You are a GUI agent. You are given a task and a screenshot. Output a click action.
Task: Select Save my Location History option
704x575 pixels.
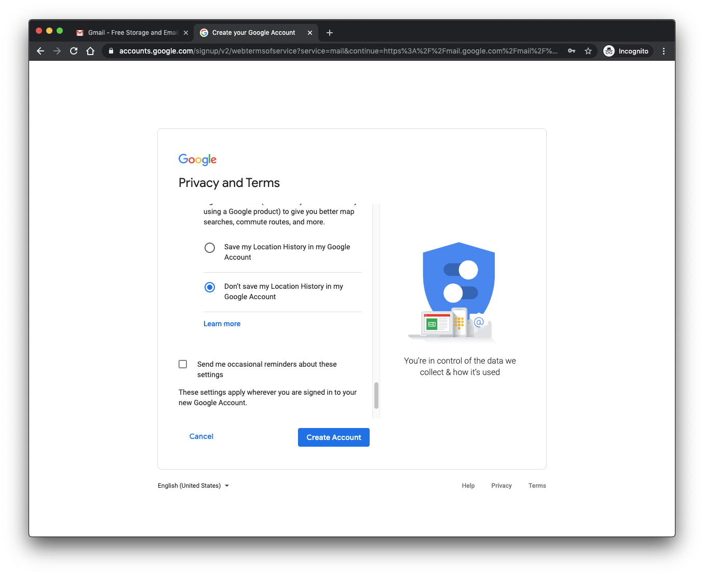click(x=210, y=248)
